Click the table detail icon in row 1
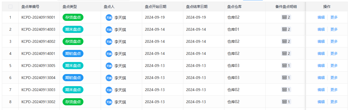Viewport: 348px width, 110px height. coord(284,17)
